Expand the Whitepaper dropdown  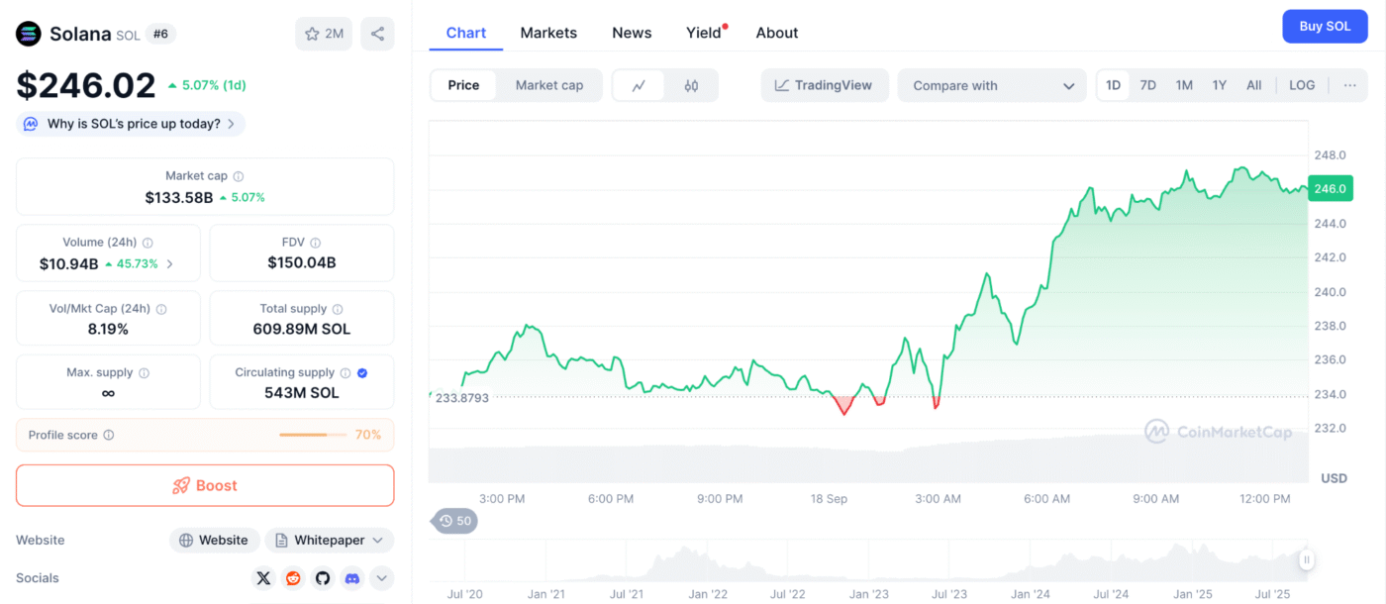pyautogui.click(x=329, y=541)
